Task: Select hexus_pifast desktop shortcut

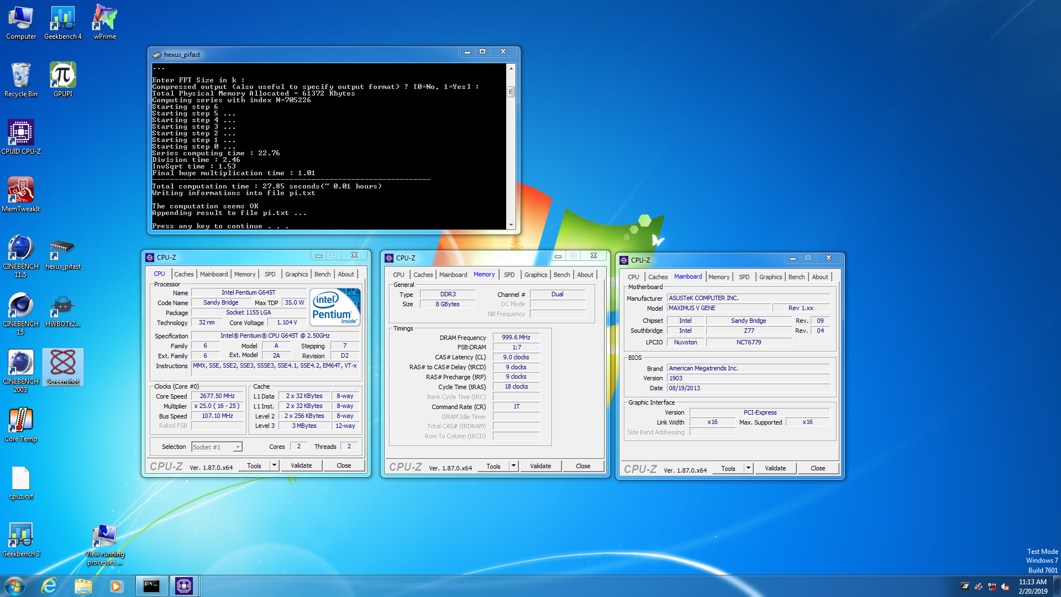Action: (x=63, y=254)
